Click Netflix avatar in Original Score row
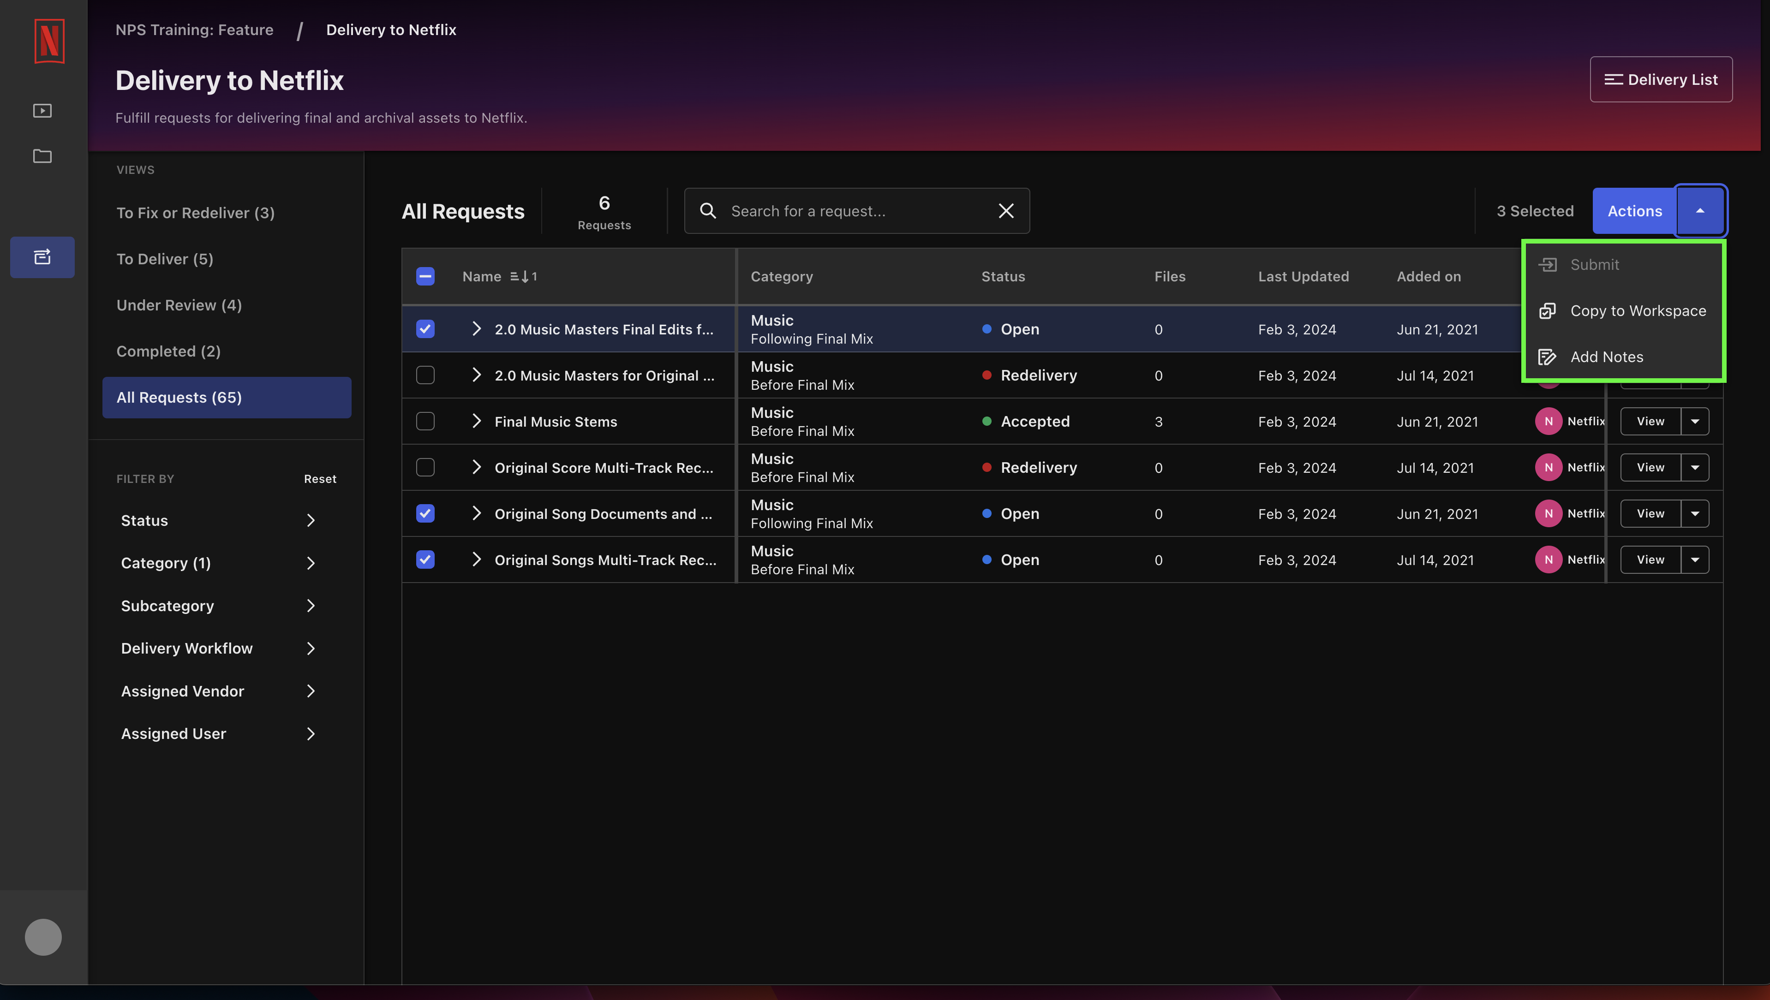1770x1000 pixels. click(1549, 467)
